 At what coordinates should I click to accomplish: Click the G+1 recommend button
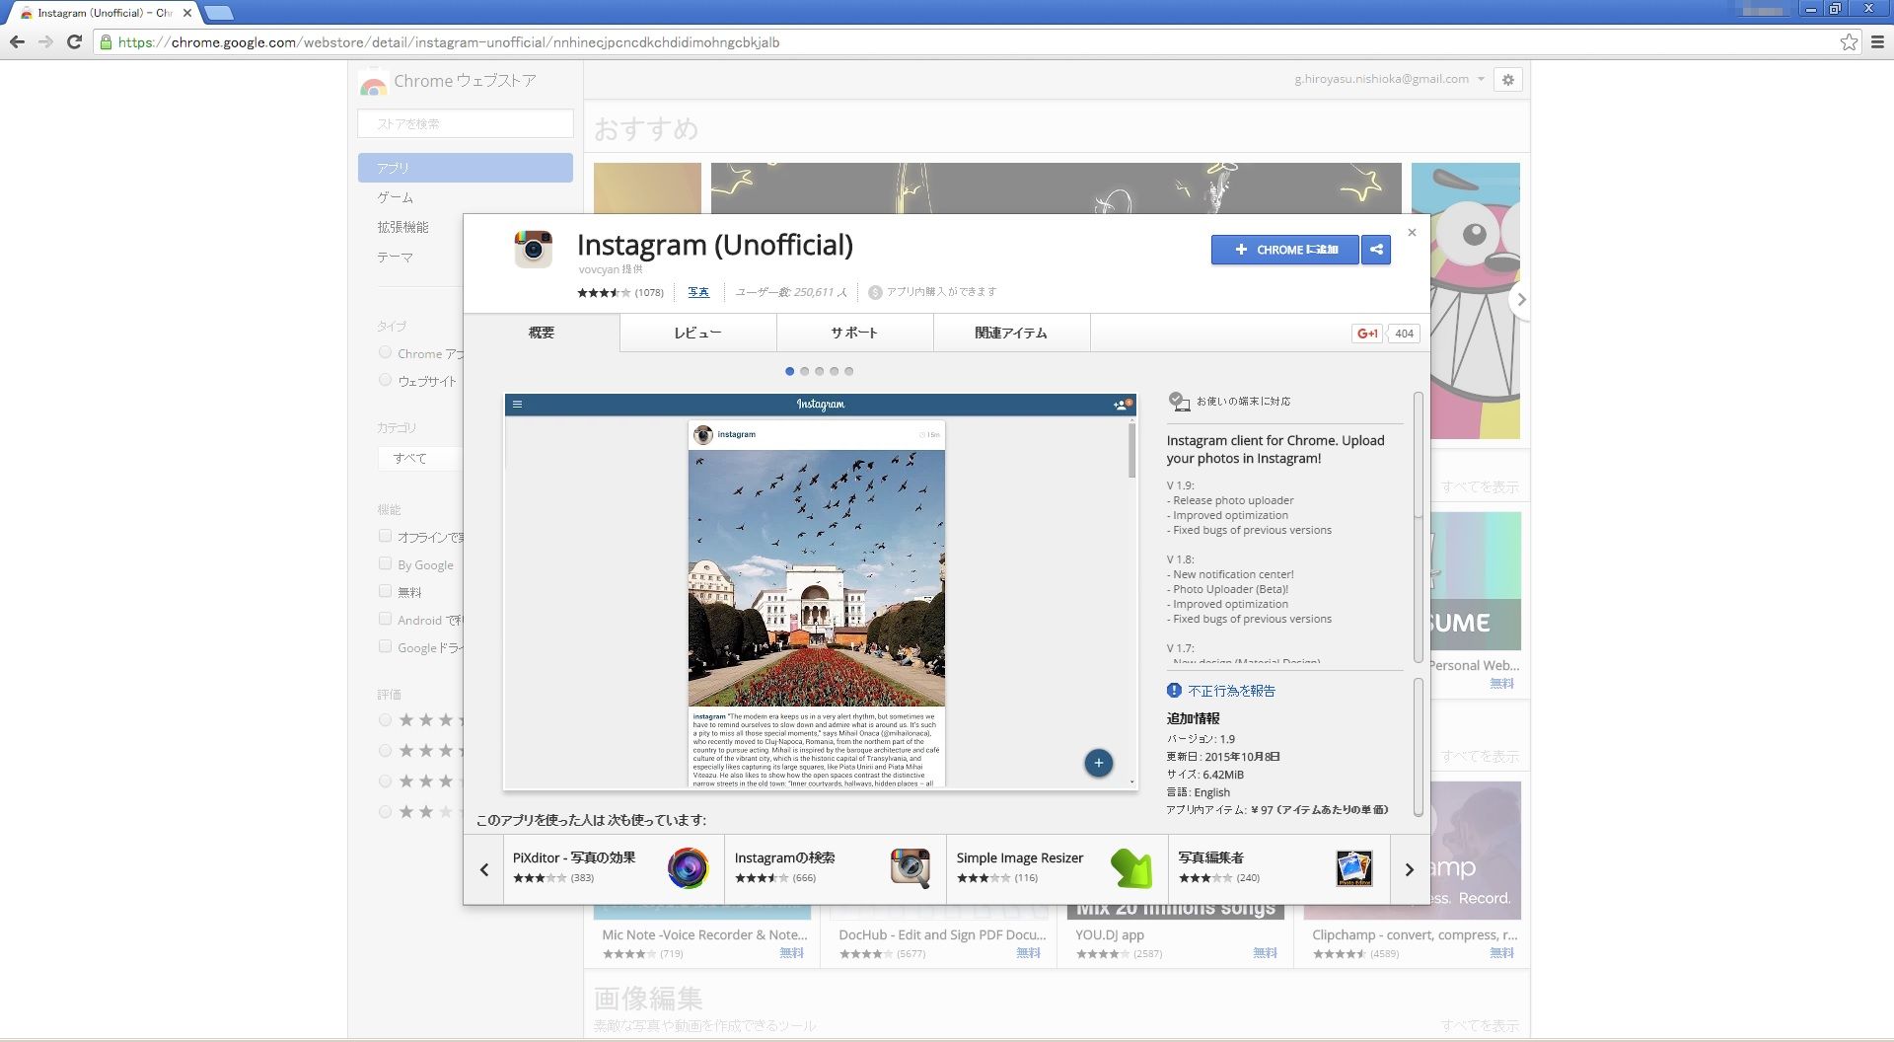pyautogui.click(x=1367, y=334)
